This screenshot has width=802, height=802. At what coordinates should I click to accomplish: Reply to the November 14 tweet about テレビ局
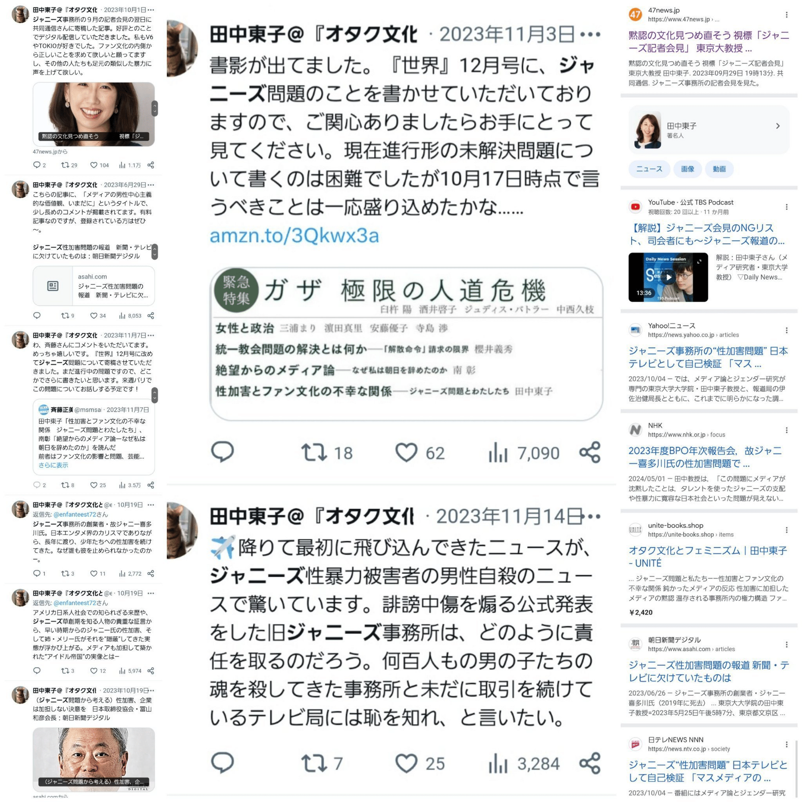(x=223, y=763)
